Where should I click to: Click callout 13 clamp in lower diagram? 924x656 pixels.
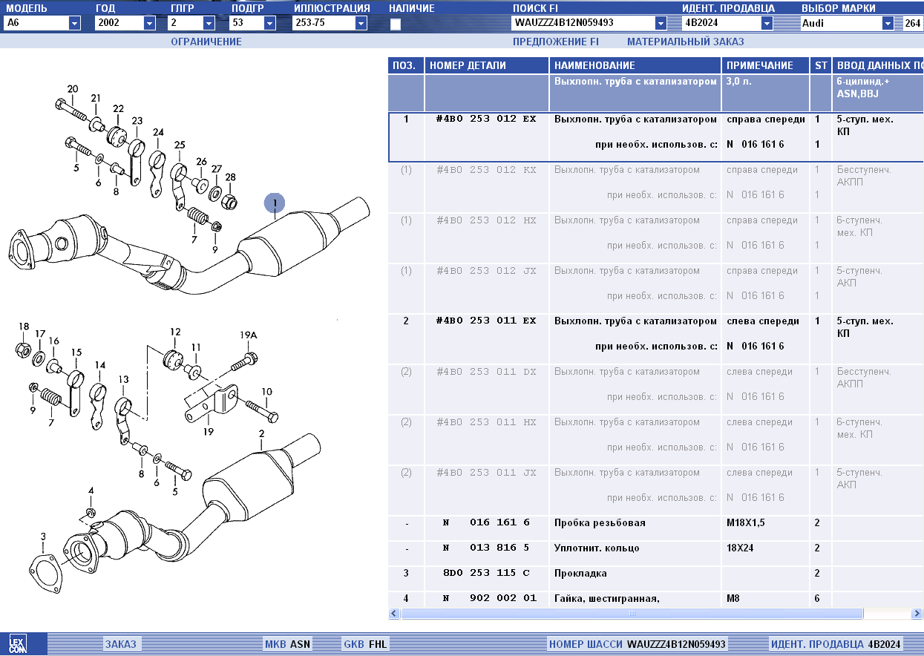point(123,378)
